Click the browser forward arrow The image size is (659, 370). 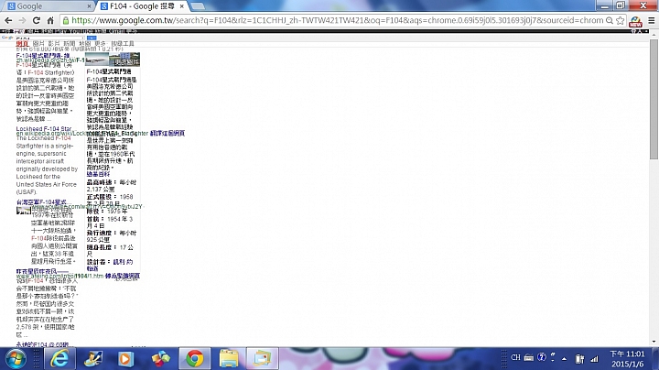coord(22,20)
